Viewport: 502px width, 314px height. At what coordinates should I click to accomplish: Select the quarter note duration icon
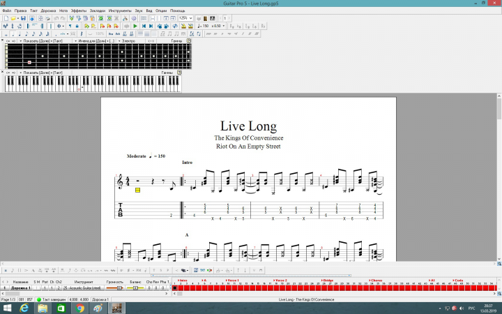click(20, 33)
